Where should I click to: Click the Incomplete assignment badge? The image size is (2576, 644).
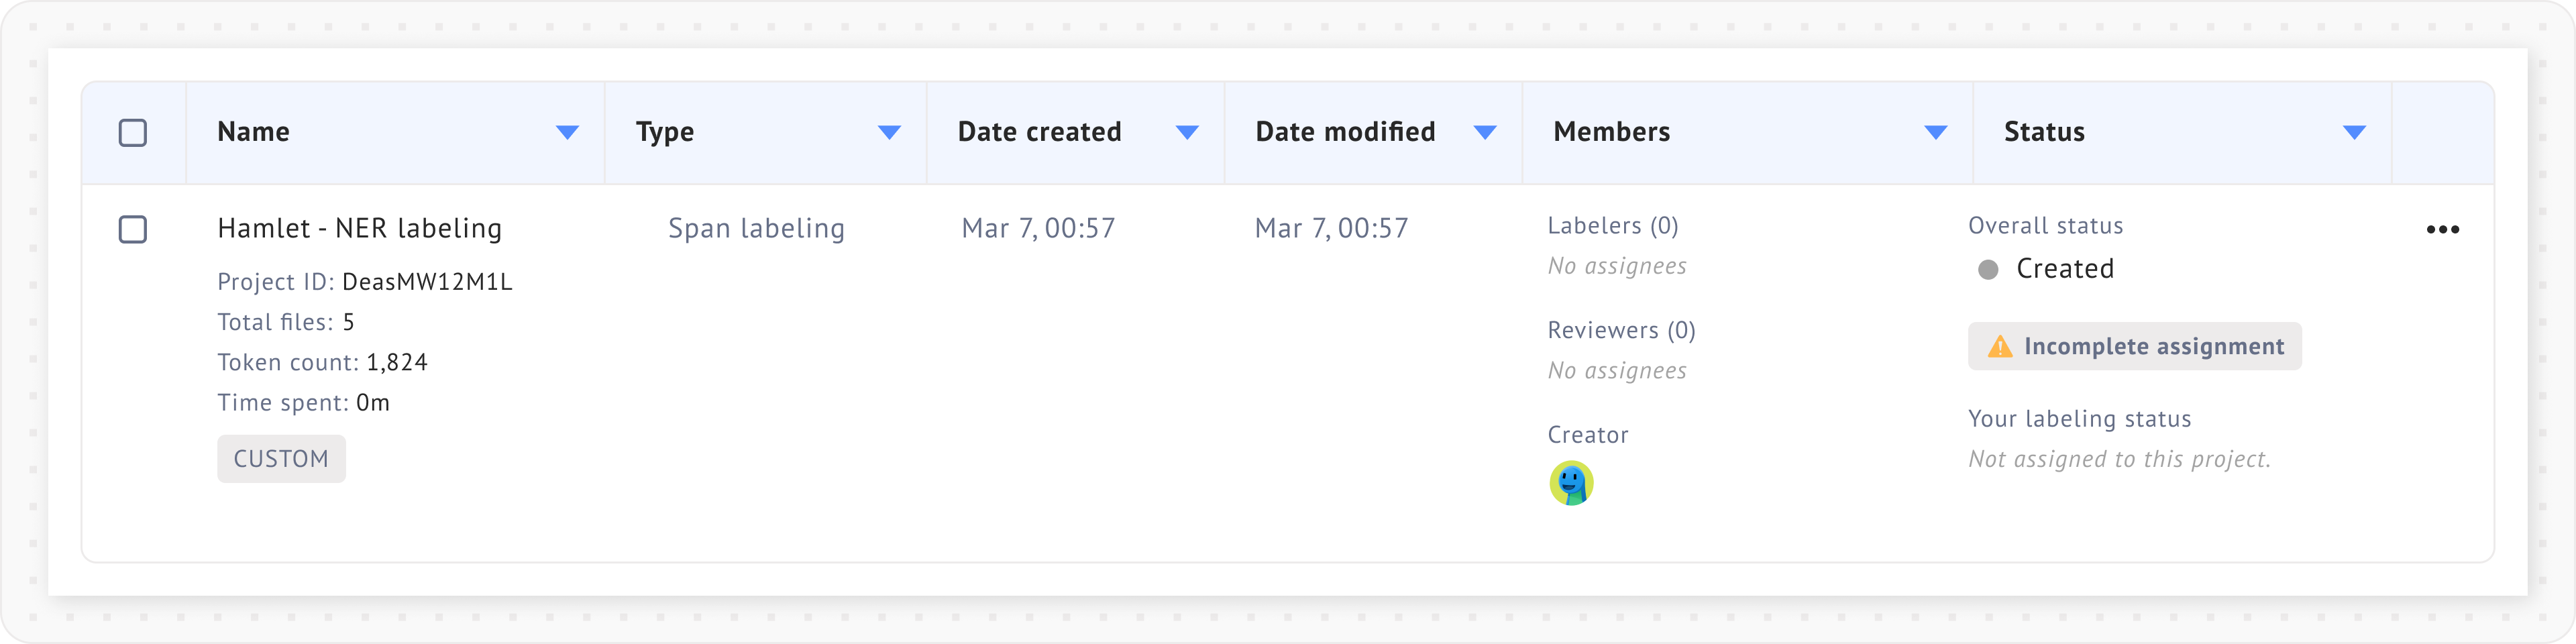coord(2135,347)
